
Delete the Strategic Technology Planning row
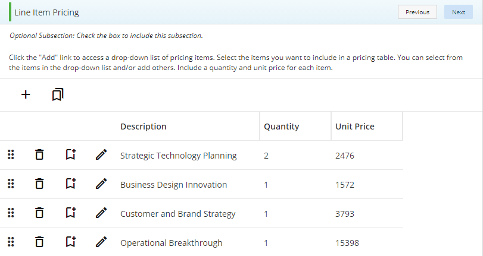tap(39, 154)
